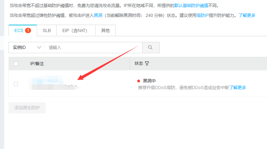
Task: Expand the 实例ID search type dropdown
Action: point(26,47)
